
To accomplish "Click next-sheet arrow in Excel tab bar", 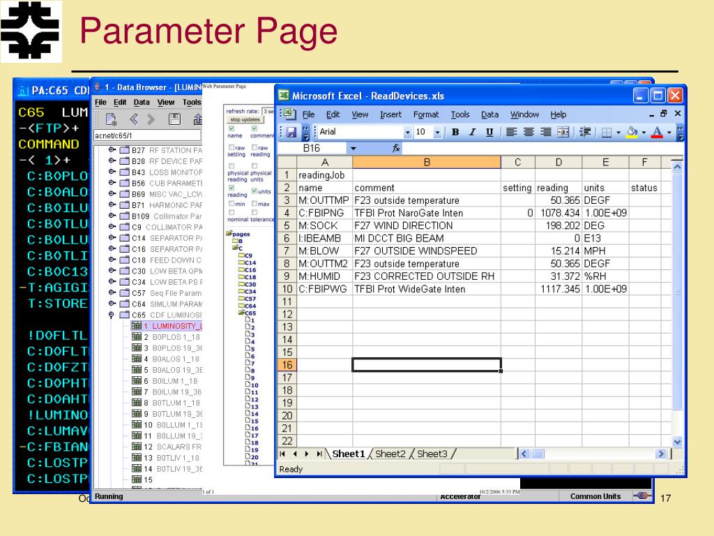I will [x=307, y=454].
